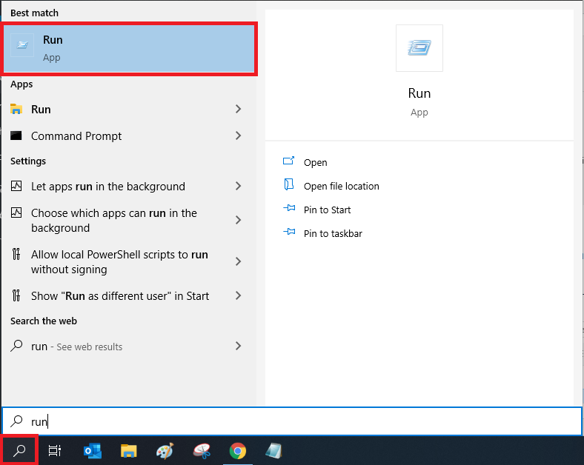The height and width of the screenshot is (465, 584).
Task: Choose Open file location for Run
Action: (341, 187)
